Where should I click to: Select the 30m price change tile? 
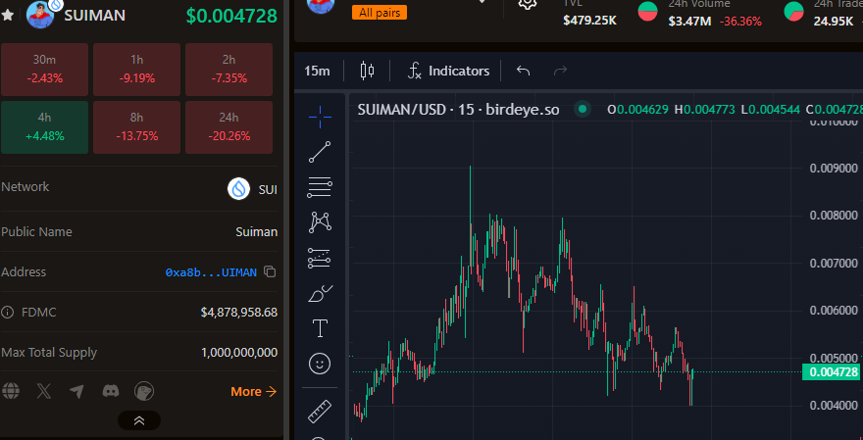tap(44, 70)
